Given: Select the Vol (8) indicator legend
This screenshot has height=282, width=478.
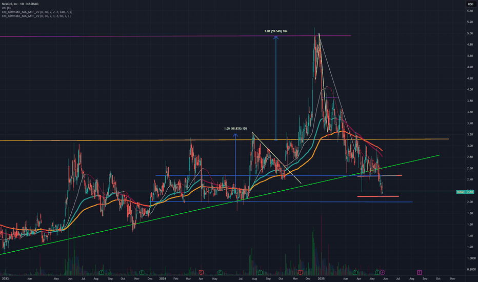Looking at the screenshot, I should tap(6, 8).
